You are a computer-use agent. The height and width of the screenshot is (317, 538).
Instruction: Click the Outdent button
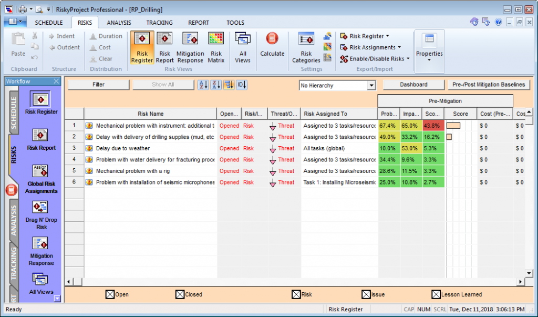click(x=64, y=47)
